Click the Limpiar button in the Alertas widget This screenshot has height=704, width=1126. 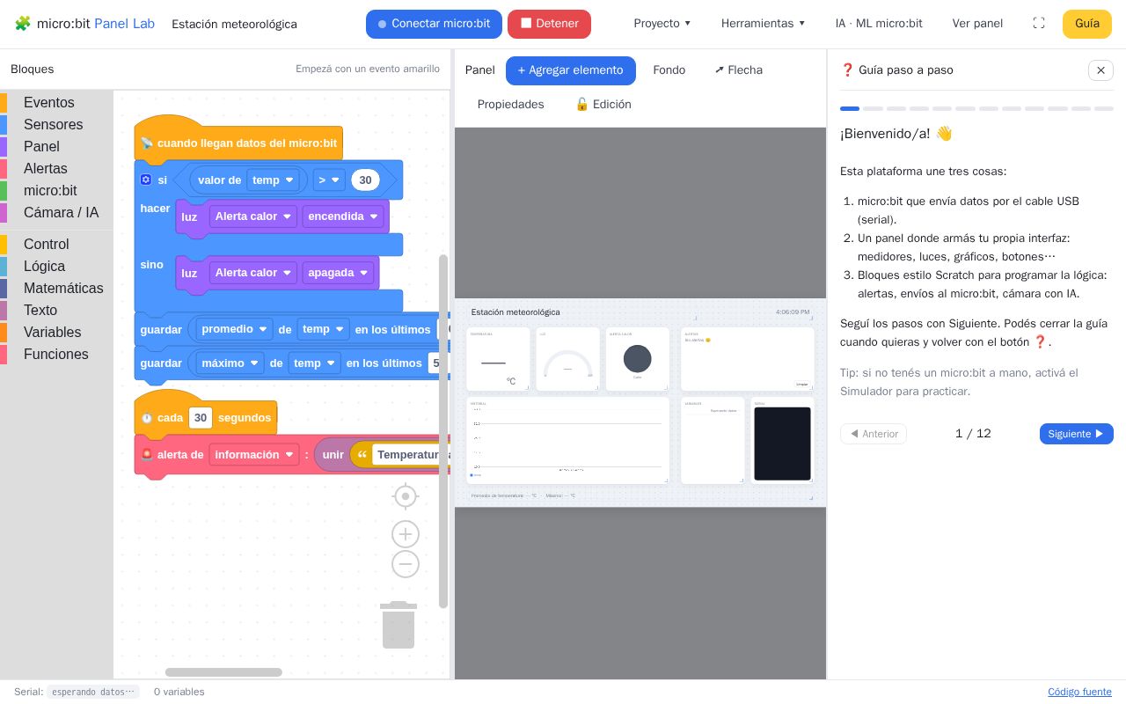point(802,385)
